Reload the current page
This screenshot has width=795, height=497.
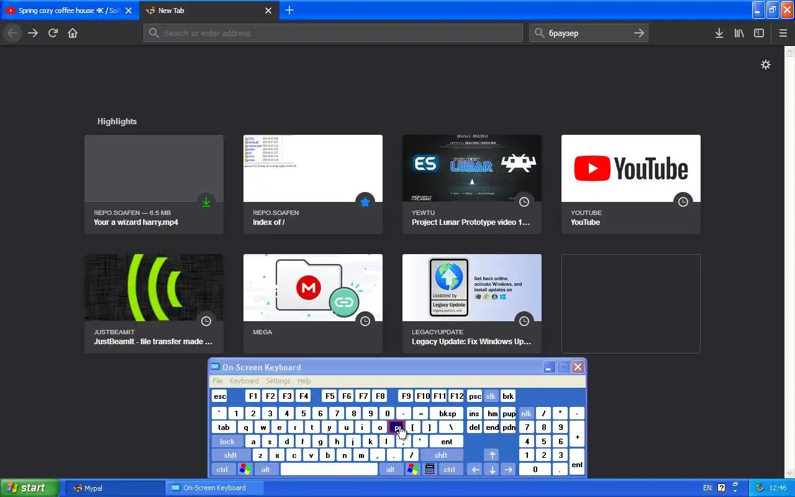[53, 33]
